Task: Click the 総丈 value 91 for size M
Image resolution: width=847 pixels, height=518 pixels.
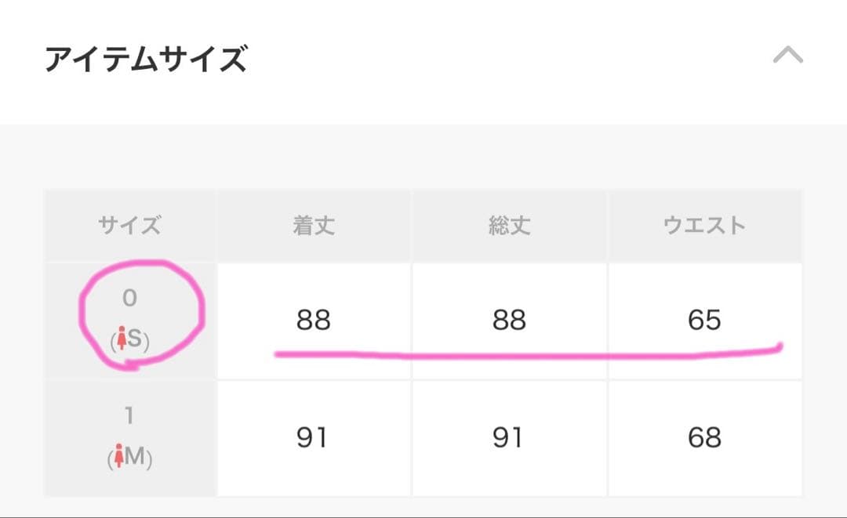Action: point(508,437)
